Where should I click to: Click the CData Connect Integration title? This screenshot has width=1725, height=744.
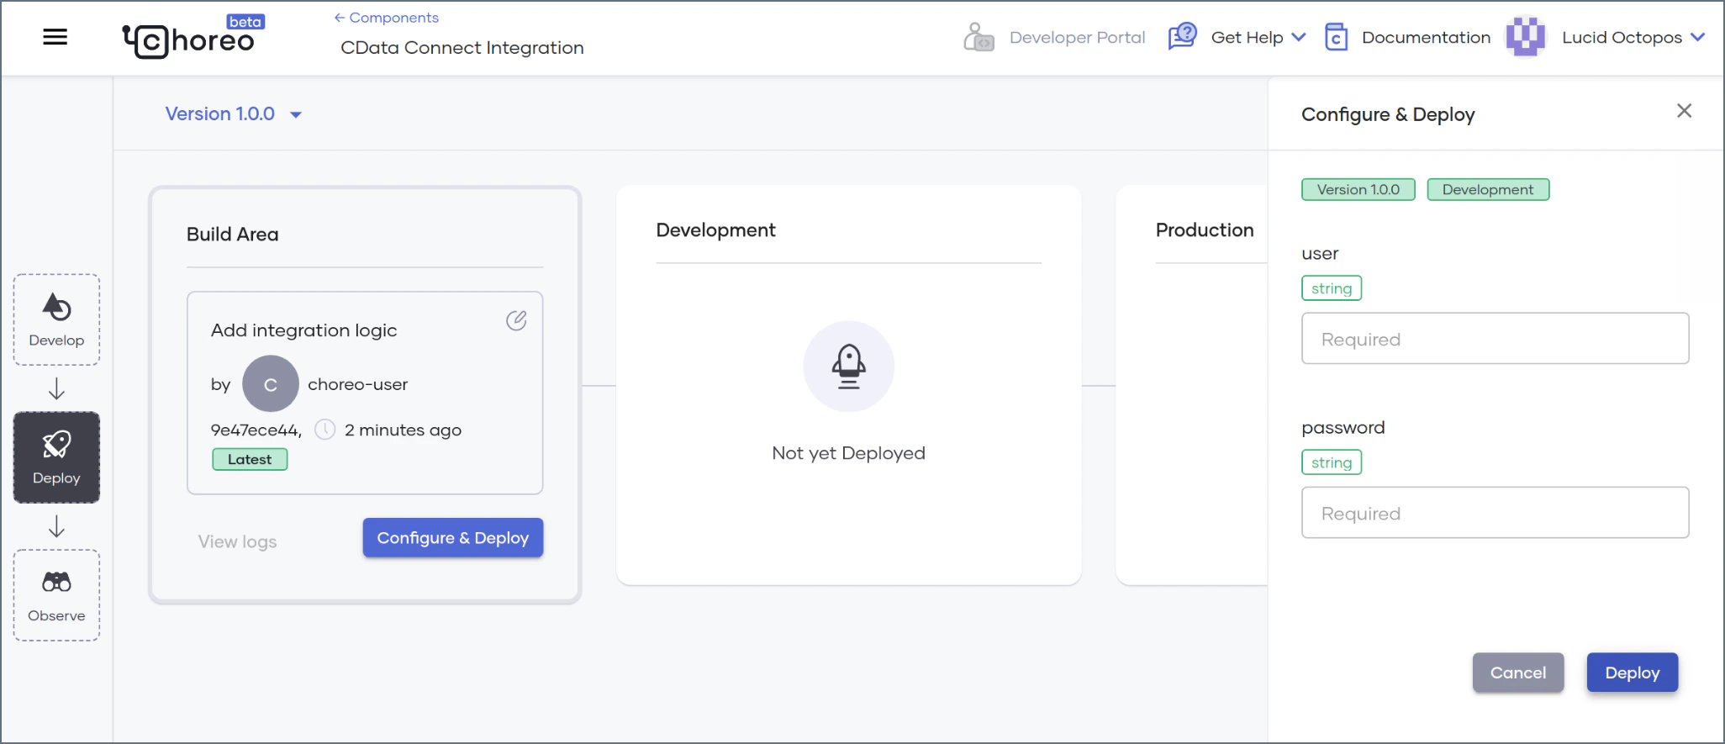(x=462, y=48)
